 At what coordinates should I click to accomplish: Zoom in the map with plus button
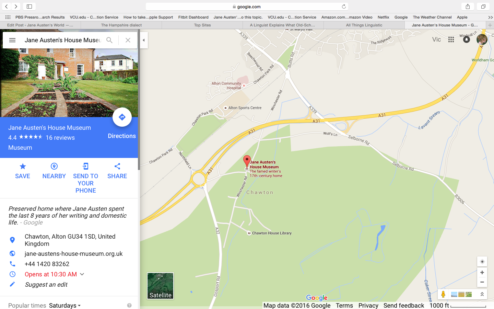tap(482, 273)
